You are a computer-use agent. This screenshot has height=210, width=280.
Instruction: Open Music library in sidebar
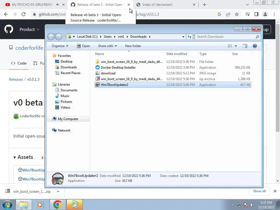click(65, 96)
